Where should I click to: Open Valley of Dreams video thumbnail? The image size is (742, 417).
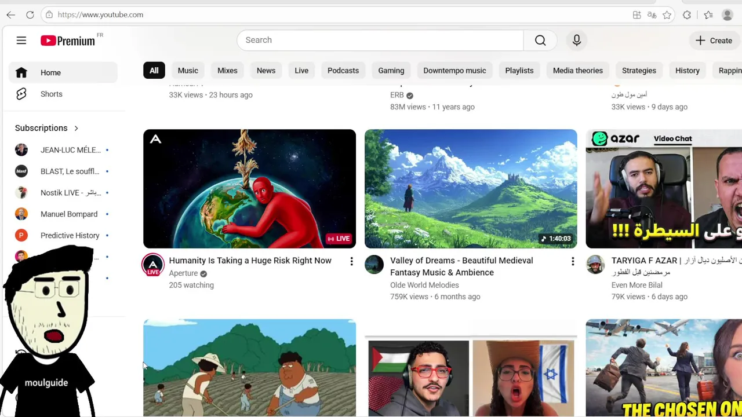point(471,189)
